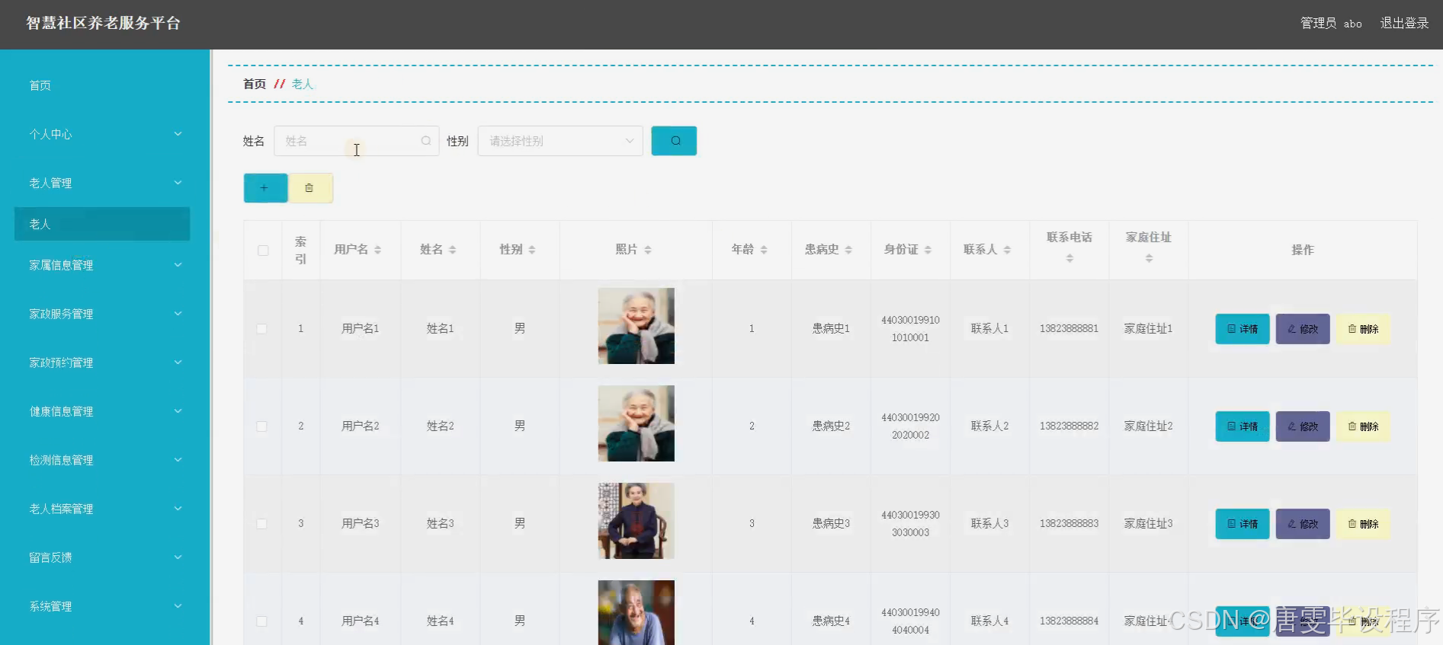Click 管理员 abo account label
The height and width of the screenshot is (645, 1443).
[x=1331, y=24]
